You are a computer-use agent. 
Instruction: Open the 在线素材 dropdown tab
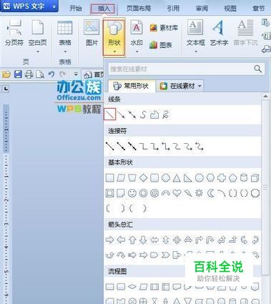pos(181,86)
